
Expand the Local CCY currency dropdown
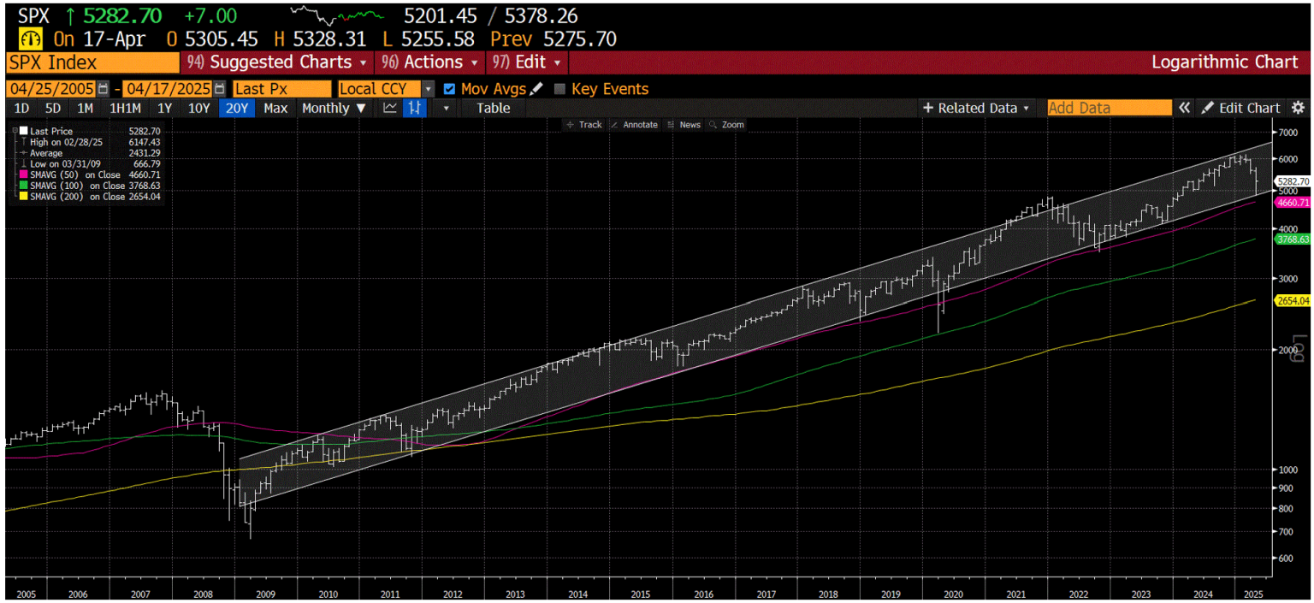click(427, 88)
